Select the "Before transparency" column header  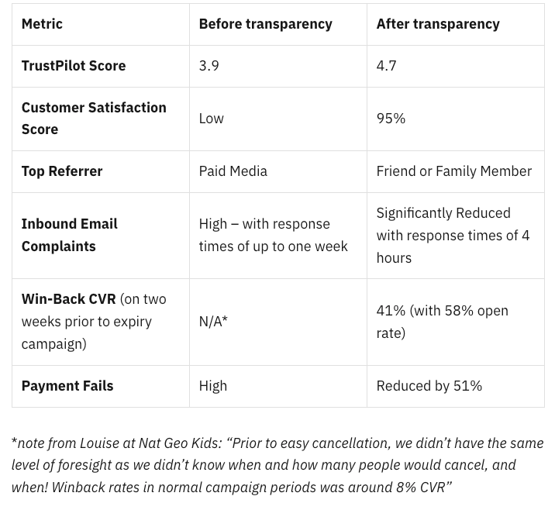[265, 24]
